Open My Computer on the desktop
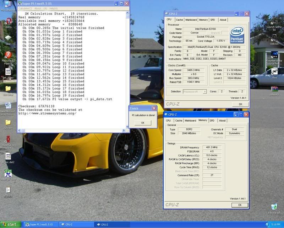This screenshot has width=284, height=228. [8, 5]
